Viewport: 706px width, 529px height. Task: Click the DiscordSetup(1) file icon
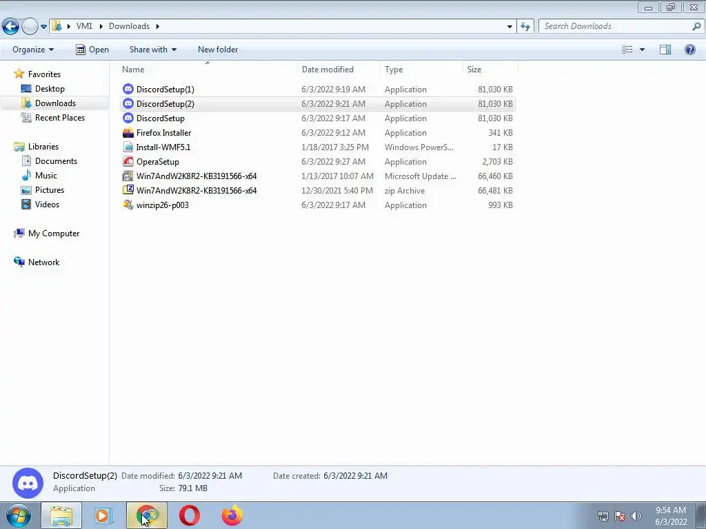click(x=128, y=89)
